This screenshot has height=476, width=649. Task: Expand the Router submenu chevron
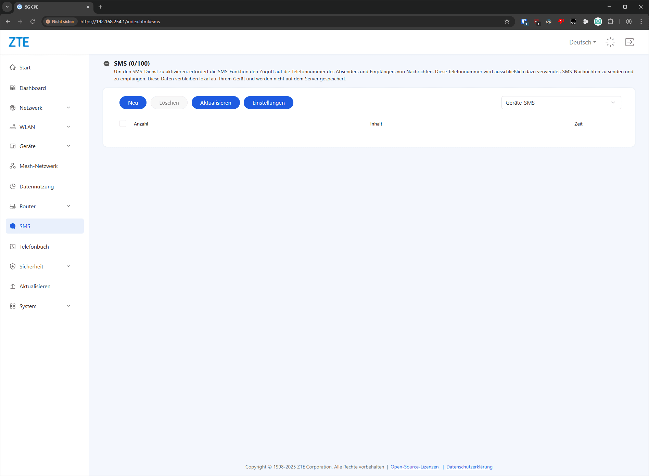click(x=68, y=206)
